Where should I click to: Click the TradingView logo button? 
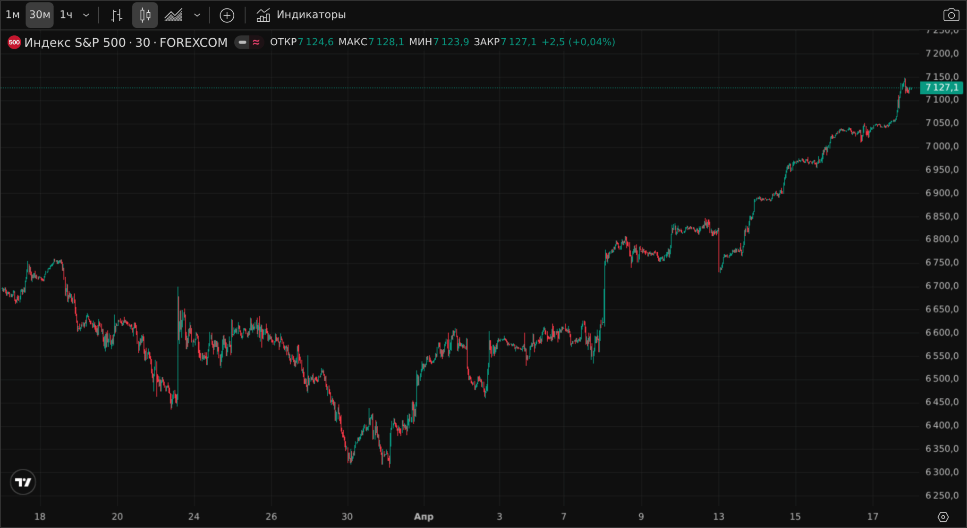[x=23, y=482]
